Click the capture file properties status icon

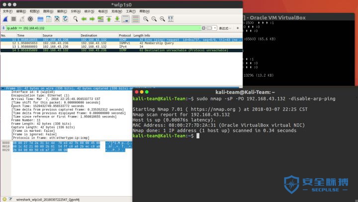coord(10,199)
